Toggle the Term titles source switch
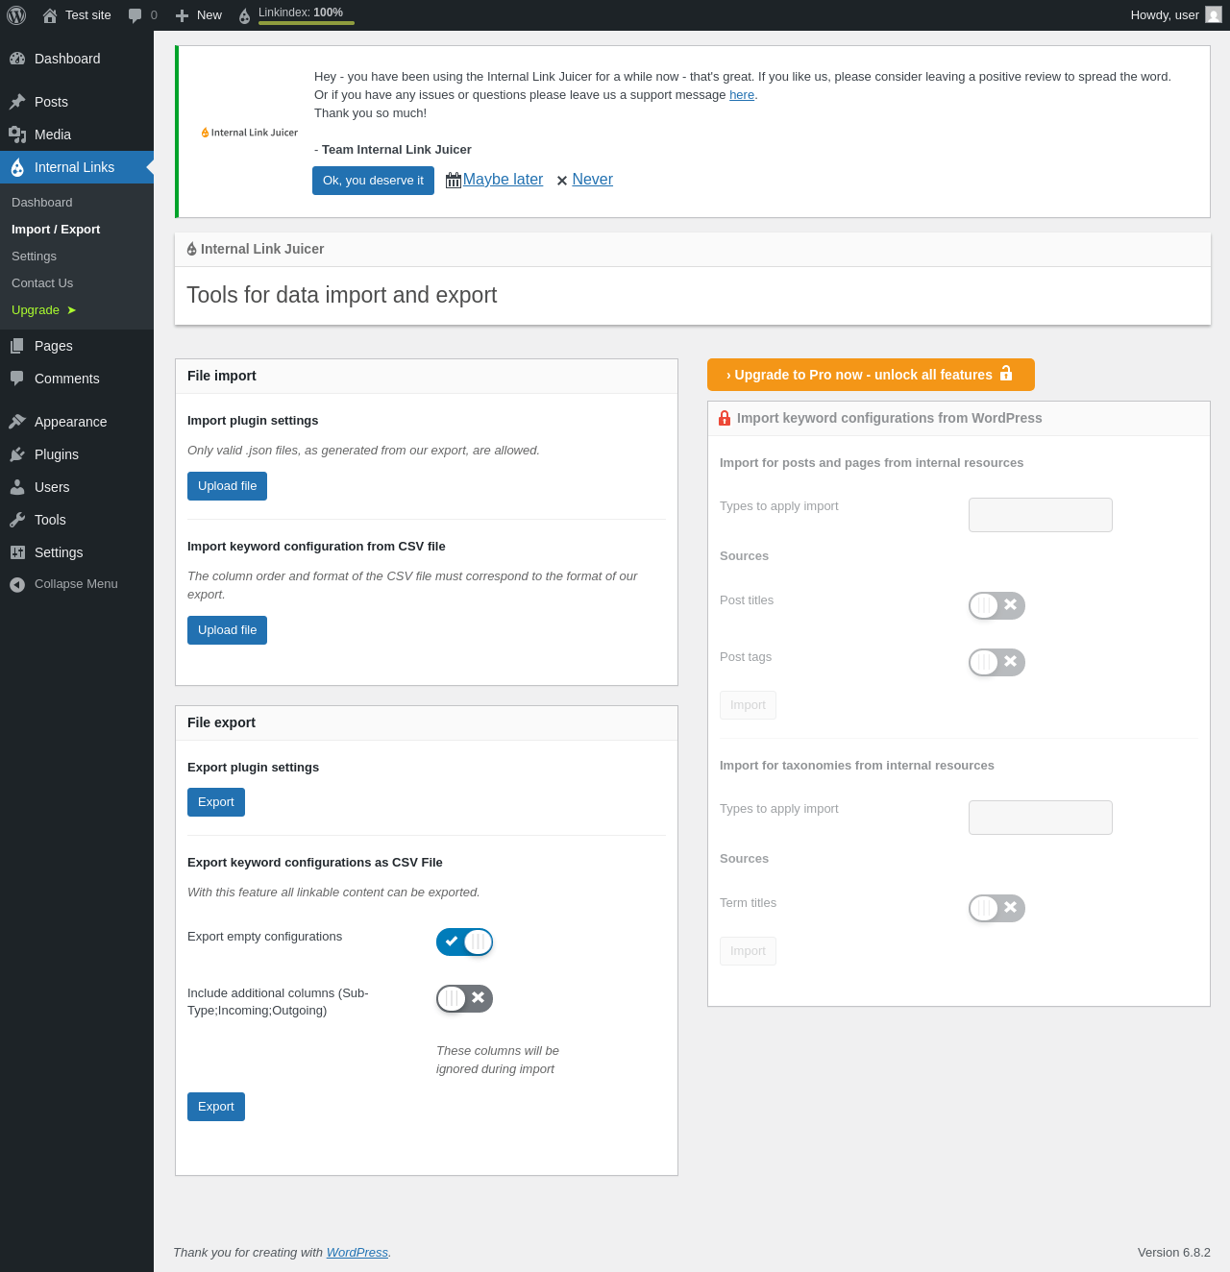 pyautogui.click(x=996, y=909)
